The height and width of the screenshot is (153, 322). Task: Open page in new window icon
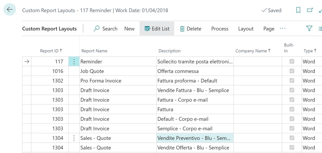(x=310, y=10)
